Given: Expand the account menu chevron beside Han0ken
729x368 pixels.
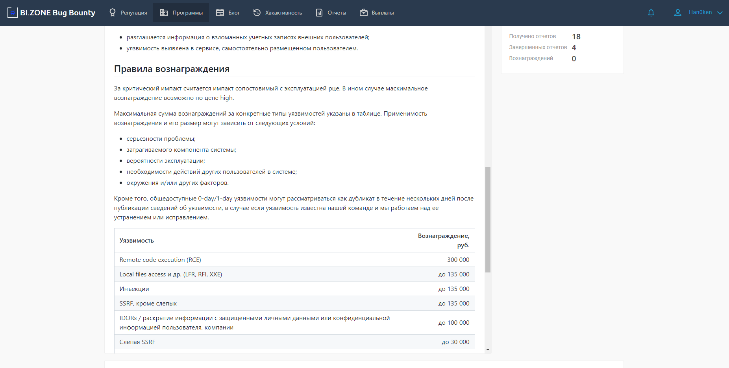Looking at the screenshot, I should tap(720, 13).
